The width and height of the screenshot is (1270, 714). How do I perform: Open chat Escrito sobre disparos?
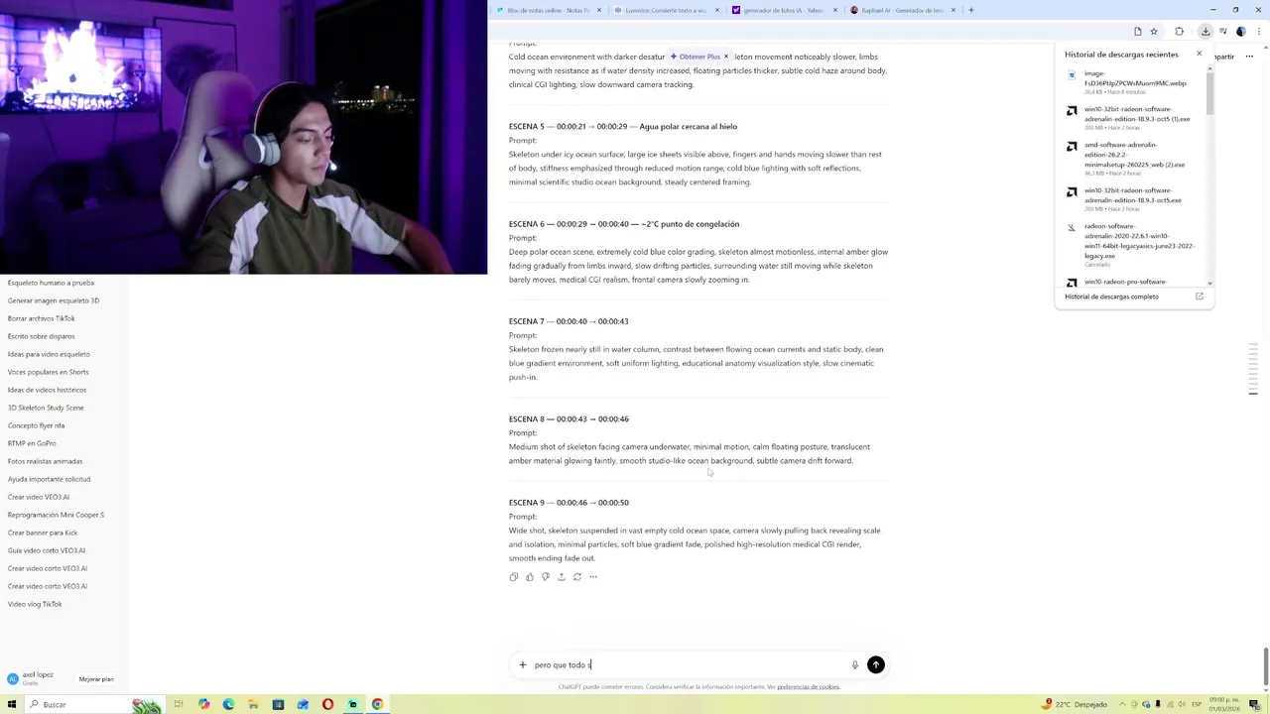pos(42,336)
